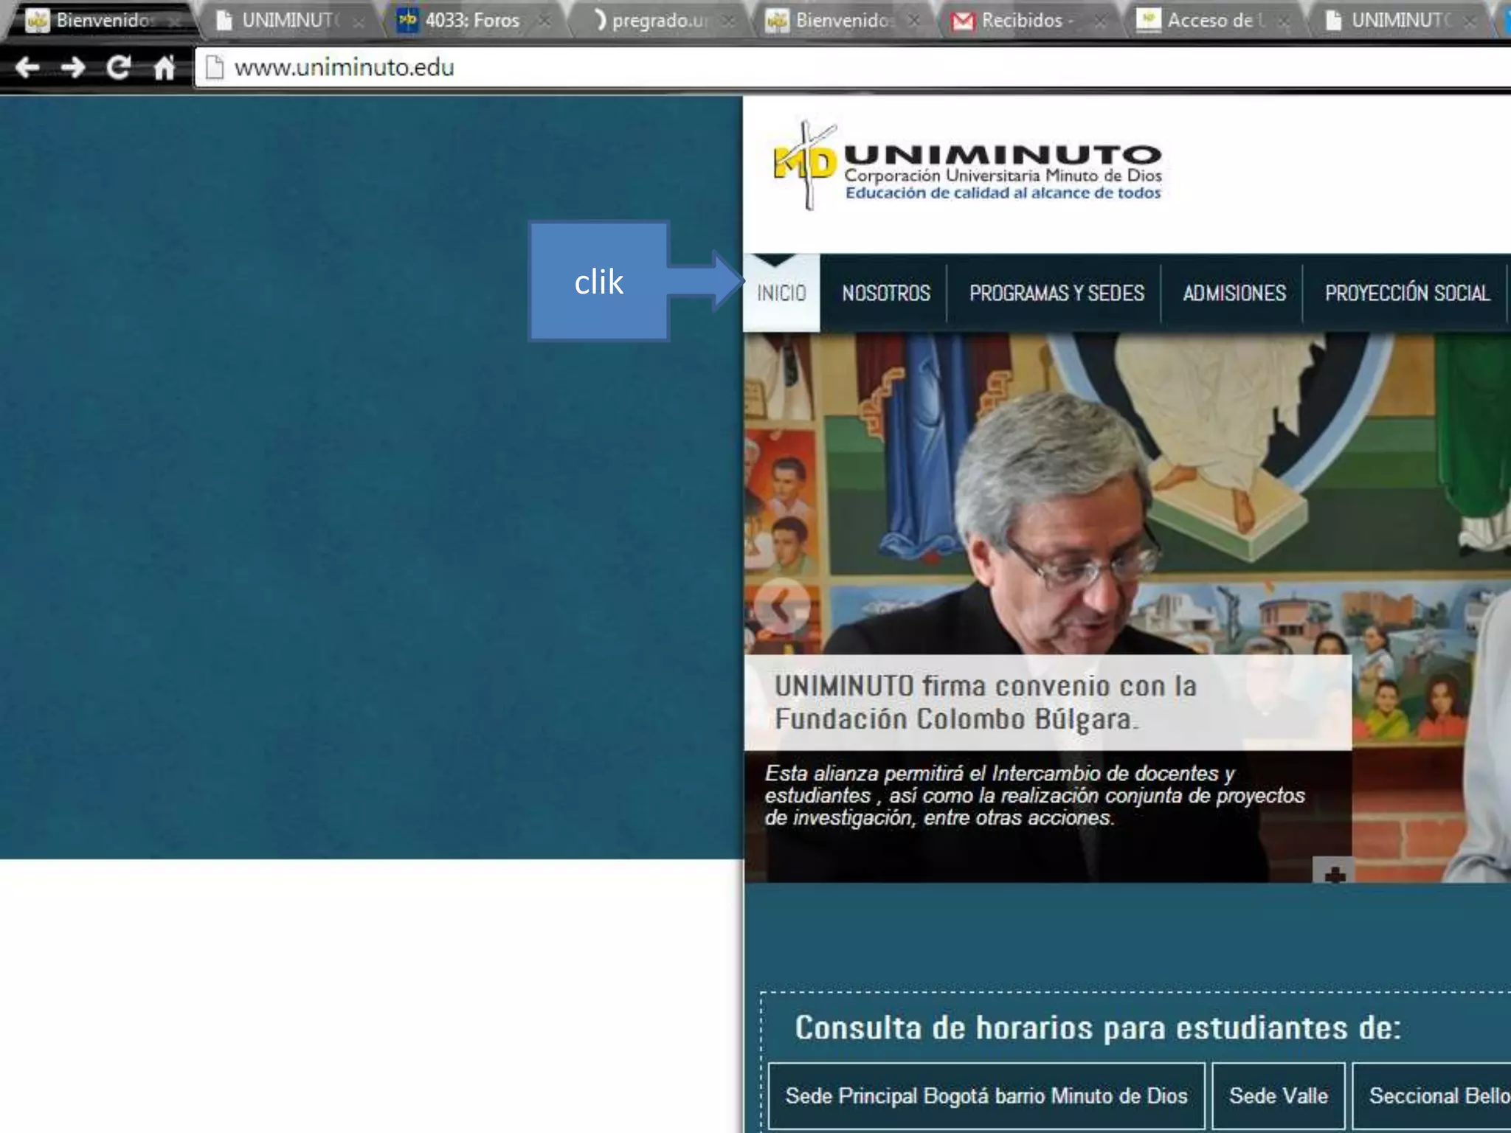Image resolution: width=1511 pixels, height=1133 pixels.
Task: Close the 4033: Foros tab
Action: coord(544,21)
